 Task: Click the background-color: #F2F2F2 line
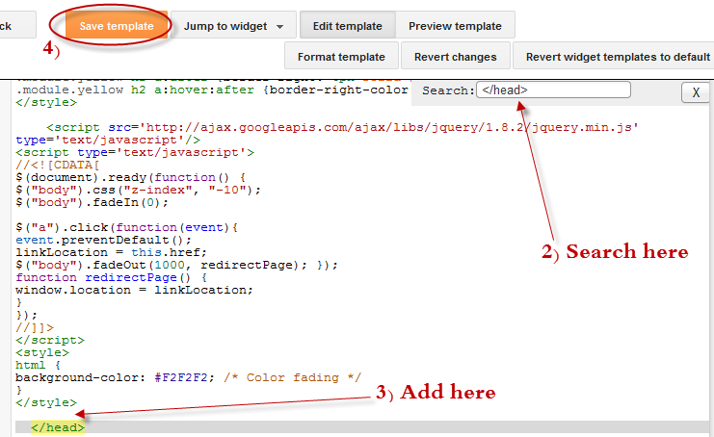click(x=188, y=377)
